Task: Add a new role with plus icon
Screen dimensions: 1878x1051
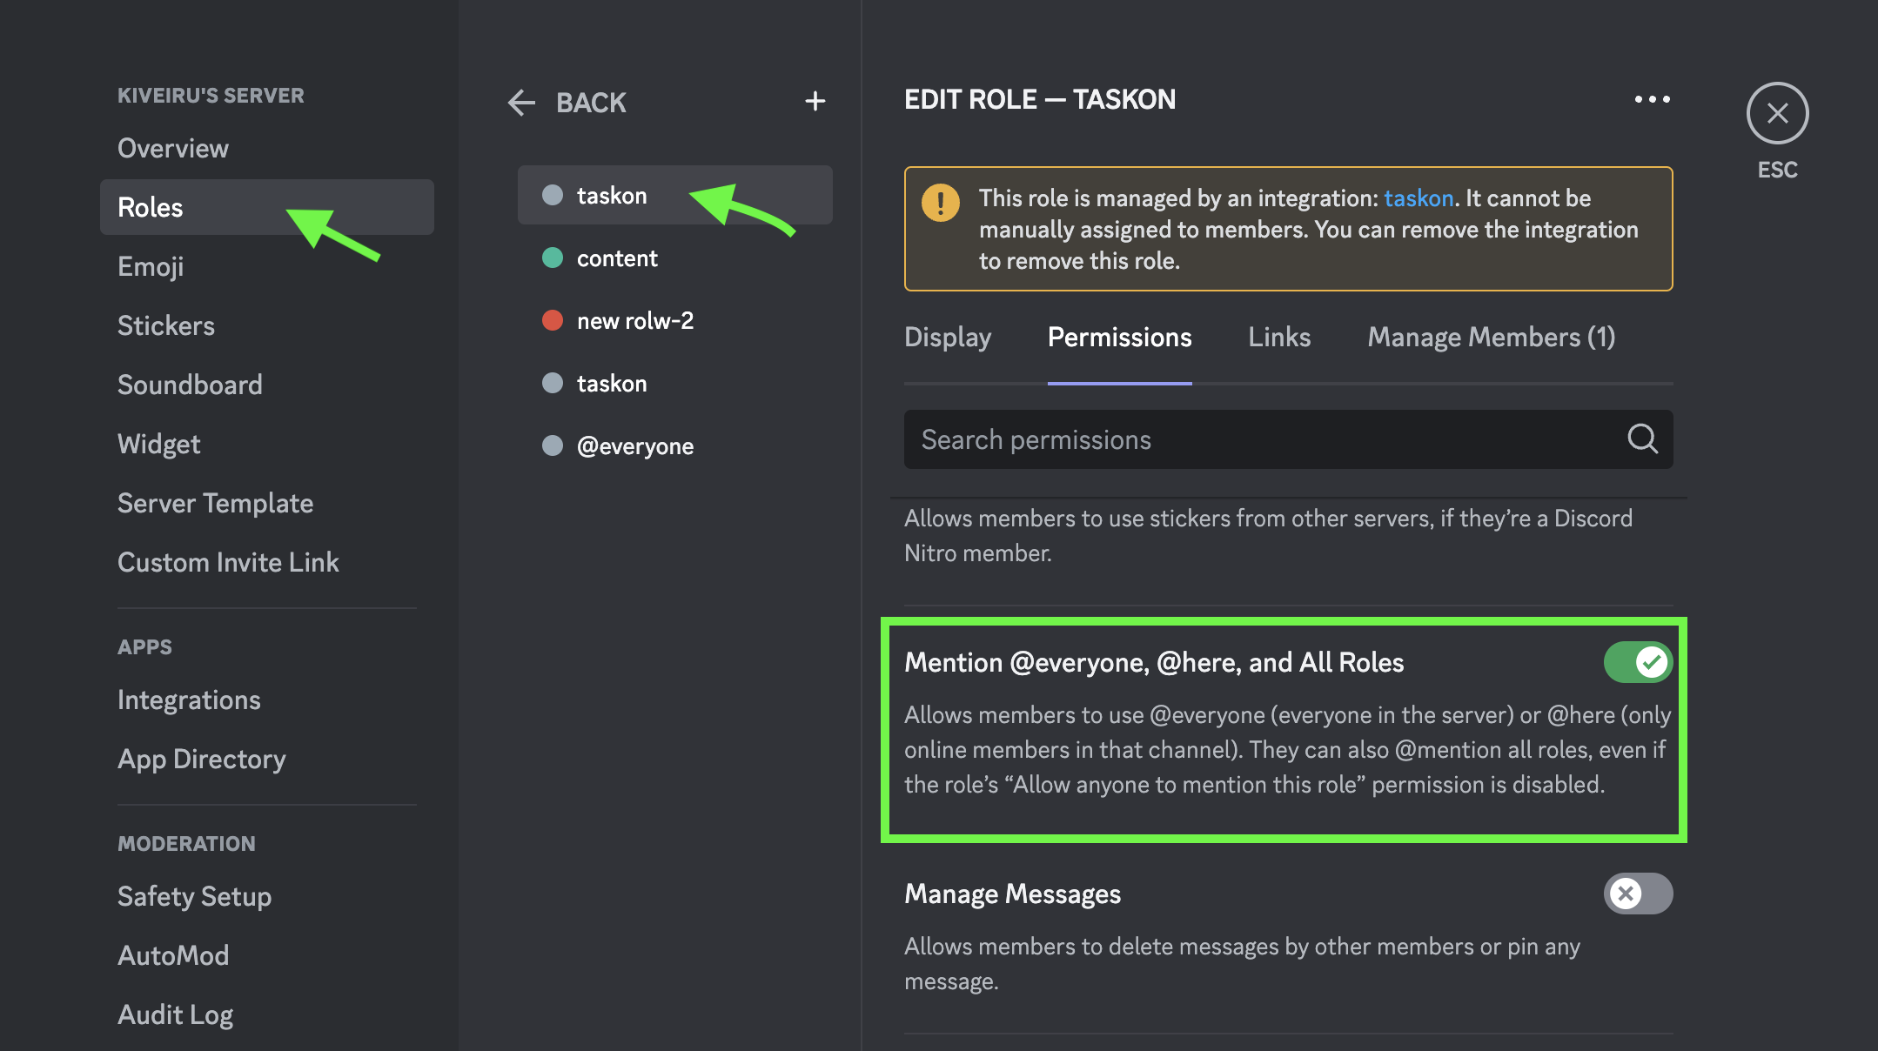Action: (x=815, y=102)
